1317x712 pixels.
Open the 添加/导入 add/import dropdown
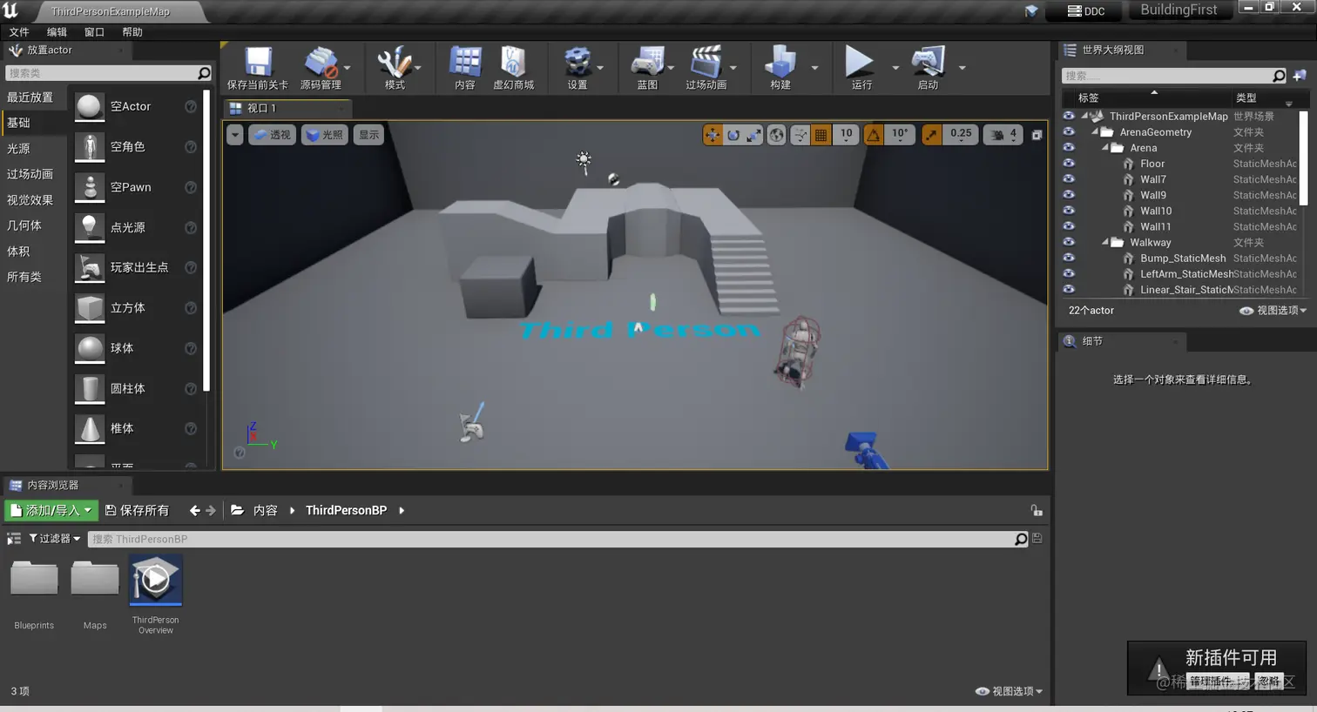[51, 510]
